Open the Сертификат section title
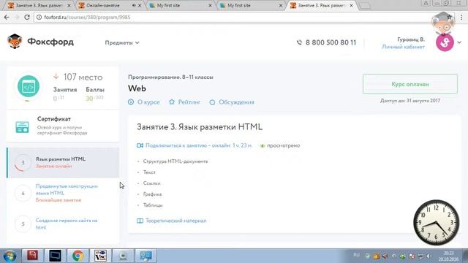 (53, 118)
